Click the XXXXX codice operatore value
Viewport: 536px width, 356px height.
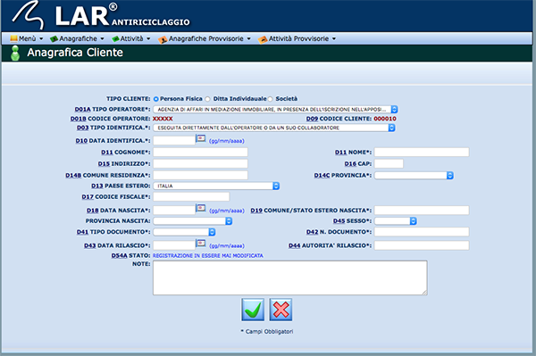(163, 119)
